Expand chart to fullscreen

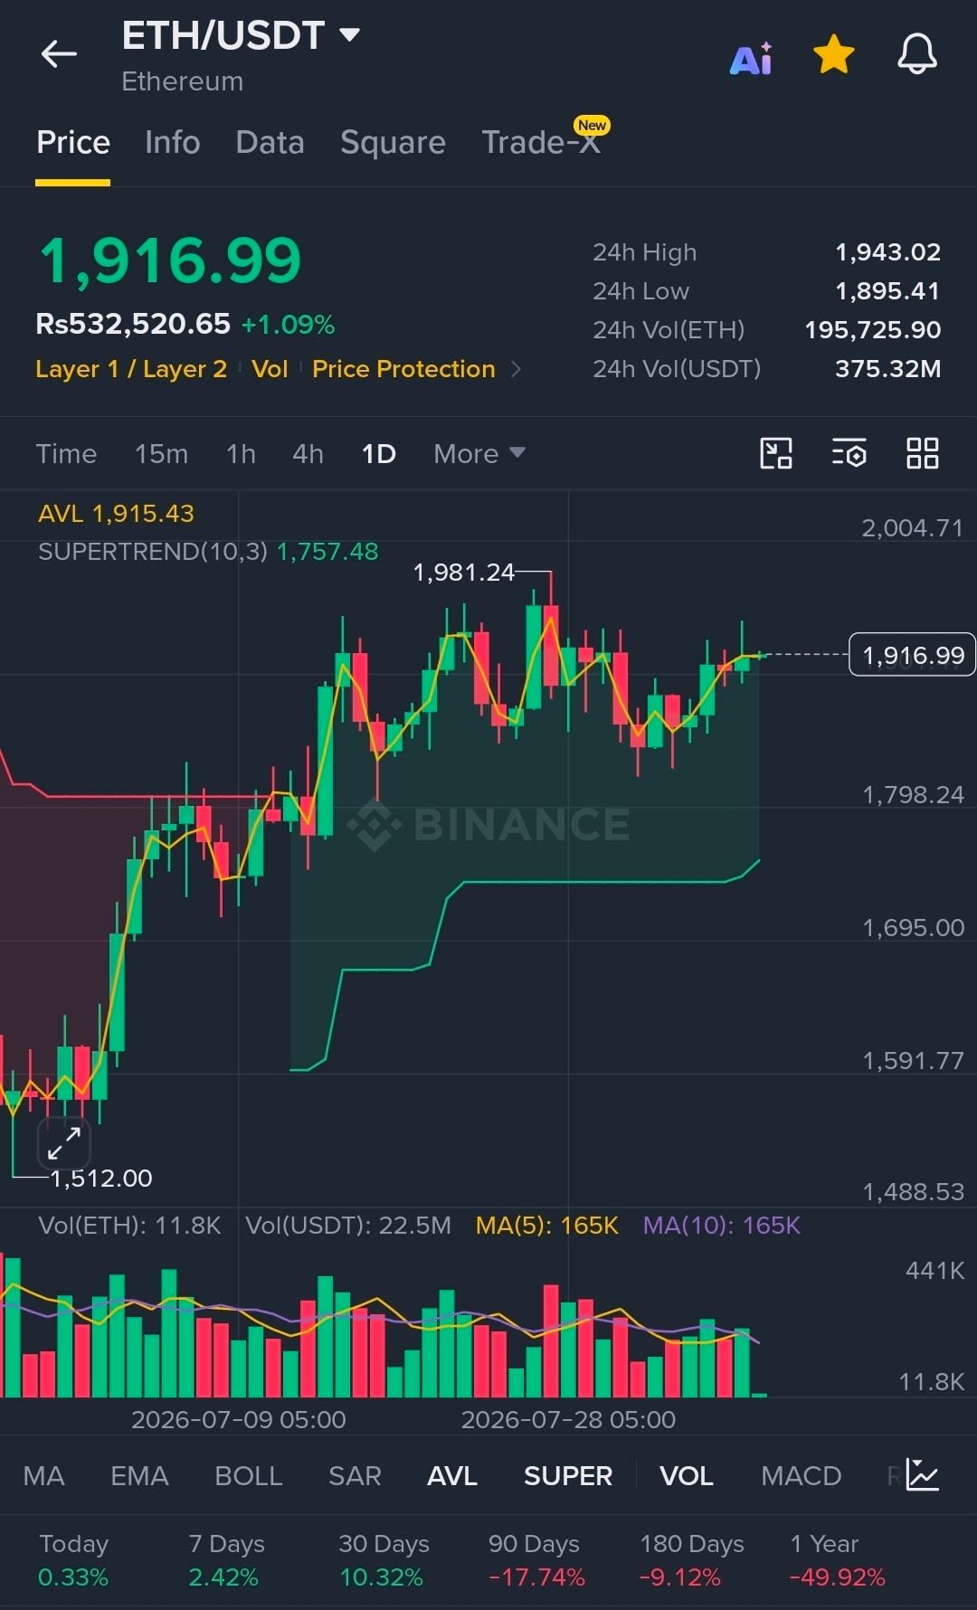click(64, 1143)
